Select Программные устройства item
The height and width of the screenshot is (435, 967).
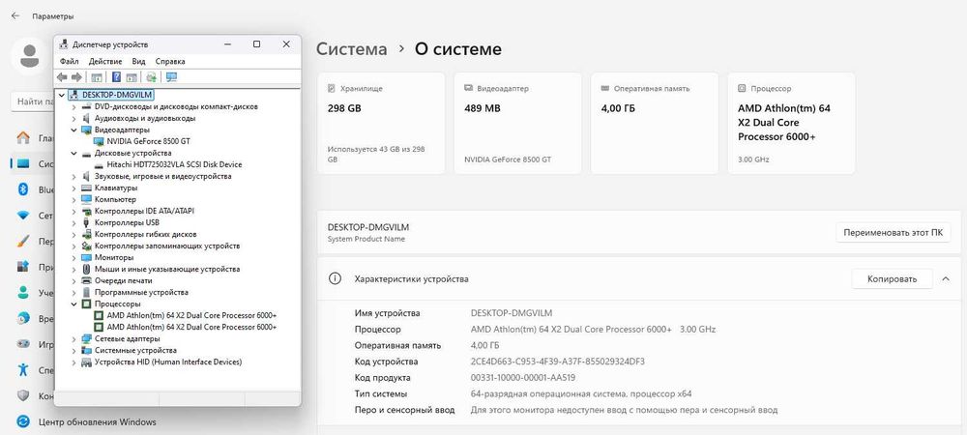(x=141, y=292)
